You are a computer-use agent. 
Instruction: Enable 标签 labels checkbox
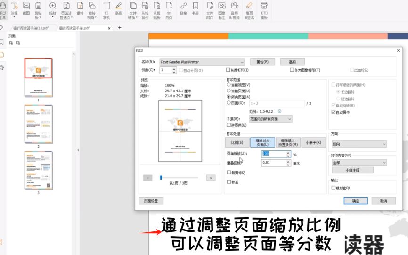228,181
